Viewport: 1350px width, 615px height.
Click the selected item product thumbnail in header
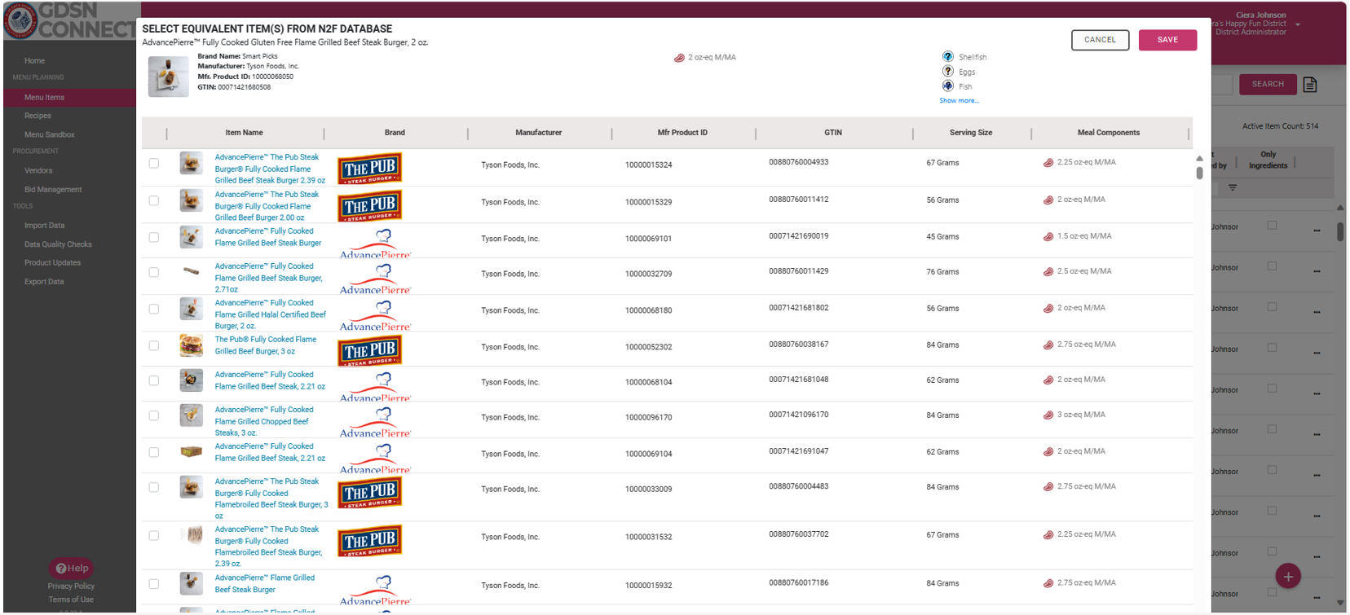(x=169, y=77)
